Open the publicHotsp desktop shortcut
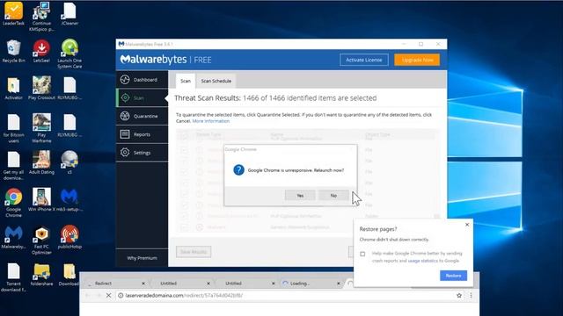The image size is (563, 316). pos(69,236)
